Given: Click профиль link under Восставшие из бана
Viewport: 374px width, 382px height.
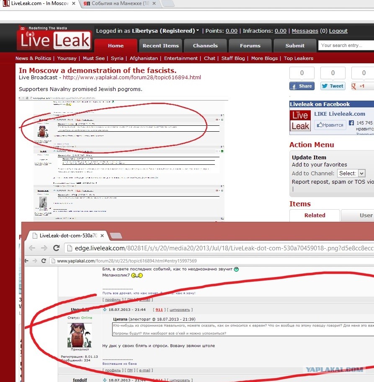Looking at the screenshot, I should tap(113, 370).
